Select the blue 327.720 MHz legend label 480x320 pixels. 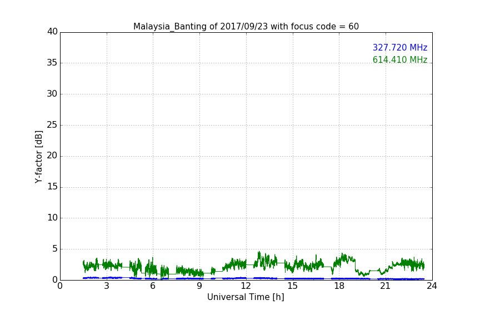pyautogui.click(x=400, y=47)
